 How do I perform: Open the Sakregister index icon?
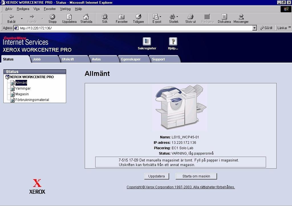click(x=147, y=41)
